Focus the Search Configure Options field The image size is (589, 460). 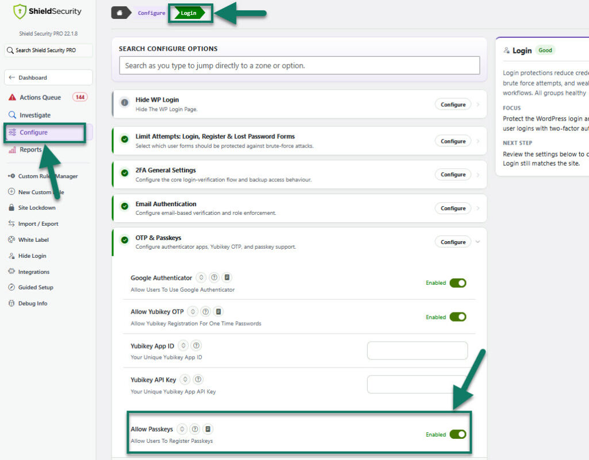tap(299, 65)
